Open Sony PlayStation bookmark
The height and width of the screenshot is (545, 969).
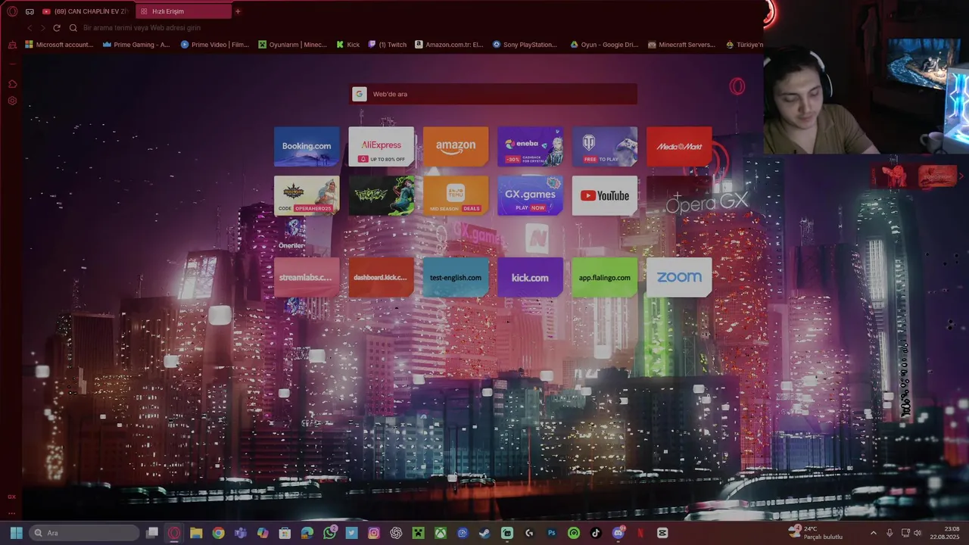(525, 45)
